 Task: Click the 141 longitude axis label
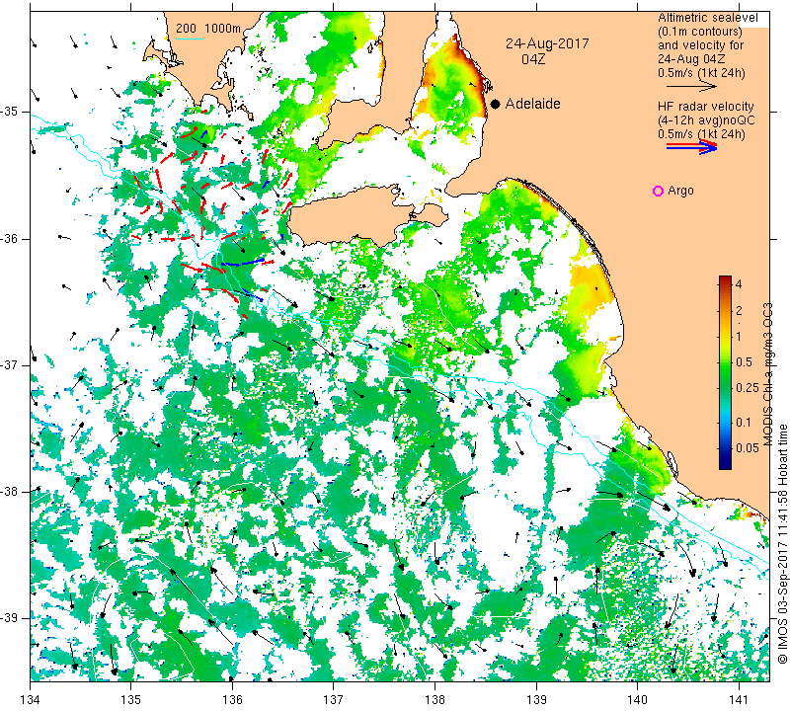pos(739,700)
